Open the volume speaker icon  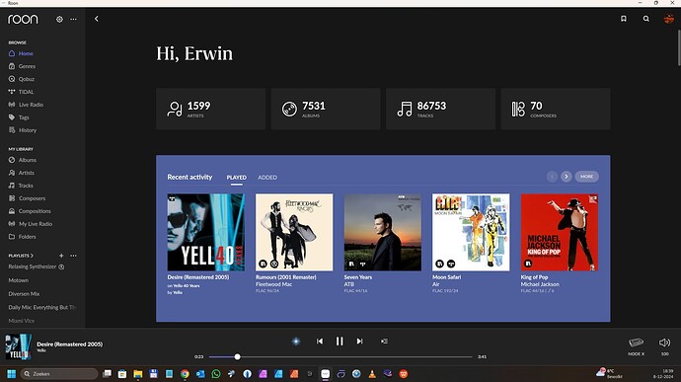[x=664, y=343]
